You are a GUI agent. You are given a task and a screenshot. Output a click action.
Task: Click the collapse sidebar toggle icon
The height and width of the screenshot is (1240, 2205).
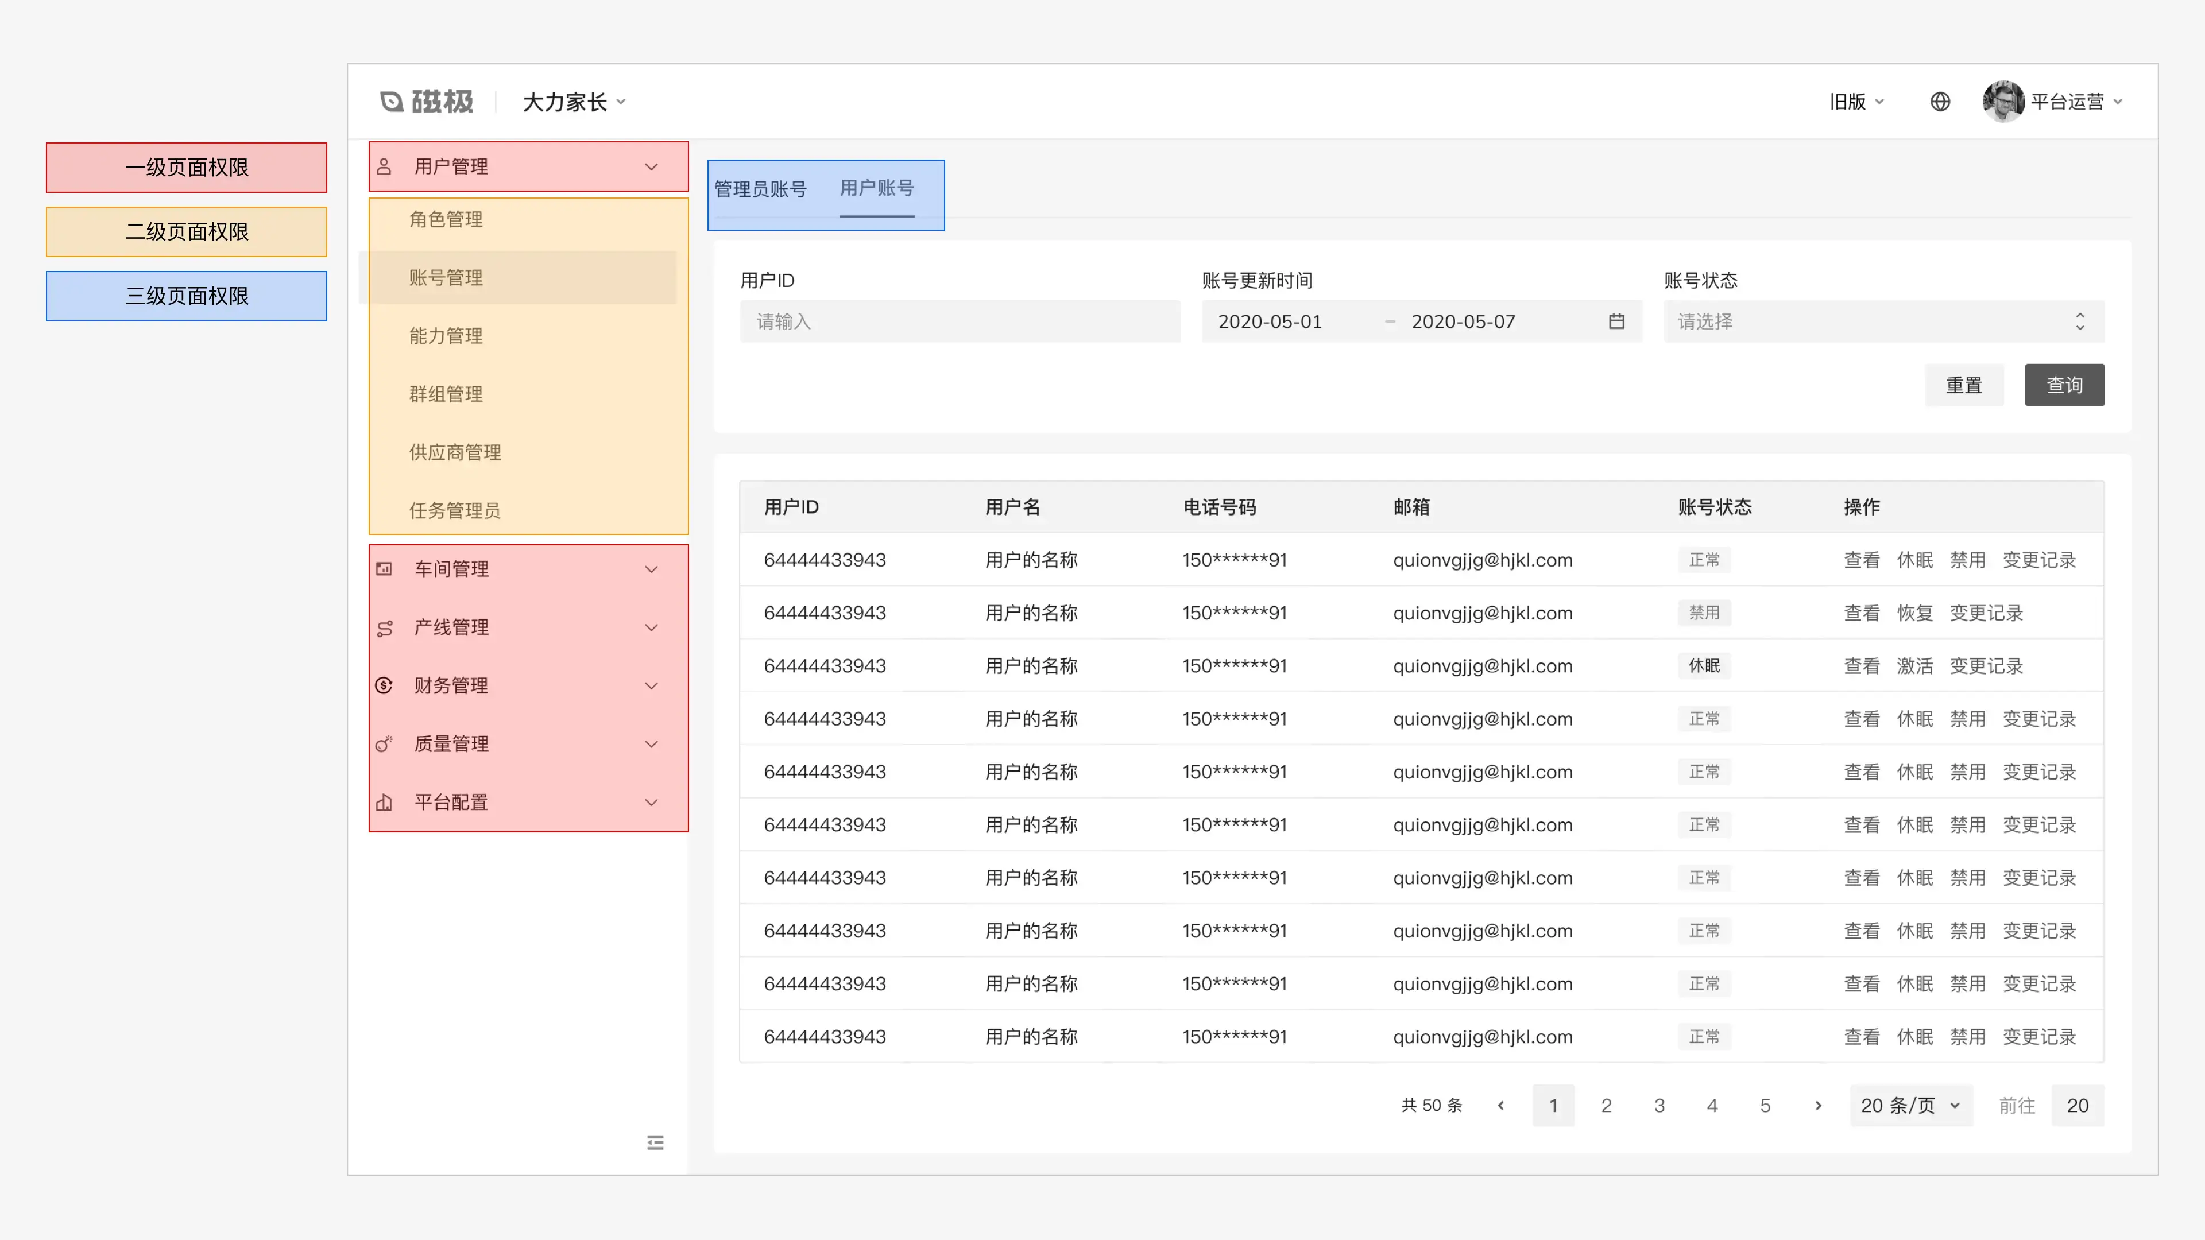[654, 1142]
